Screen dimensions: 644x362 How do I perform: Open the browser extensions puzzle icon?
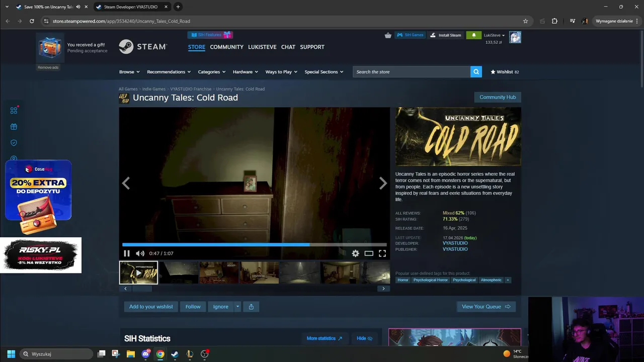554,21
